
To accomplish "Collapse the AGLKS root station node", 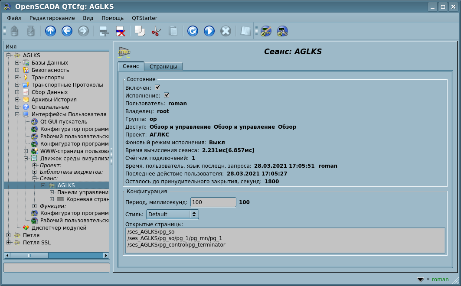I will [x=9, y=55].
